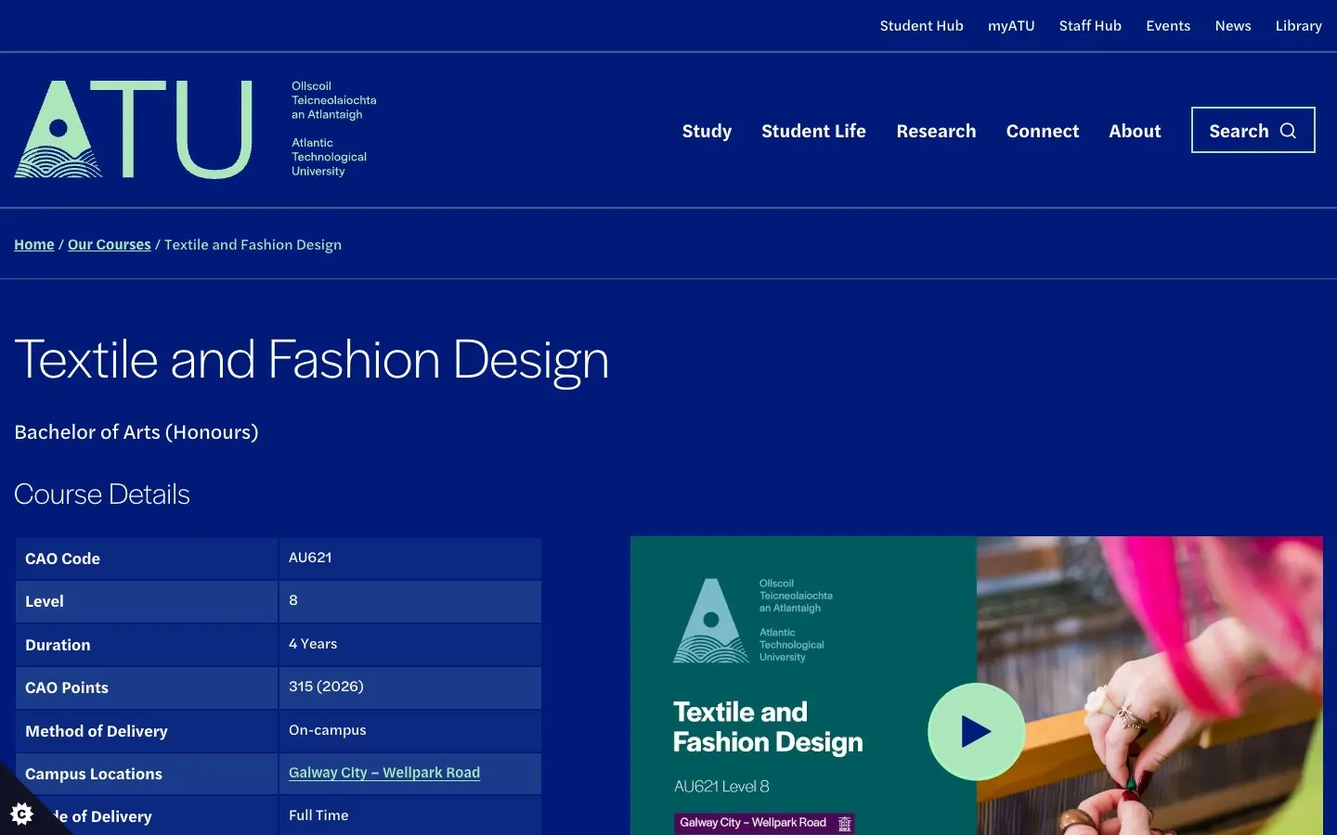Open the Research menu
The height and width of the screenshot is (835, 1337).
[x=936, y=131]
